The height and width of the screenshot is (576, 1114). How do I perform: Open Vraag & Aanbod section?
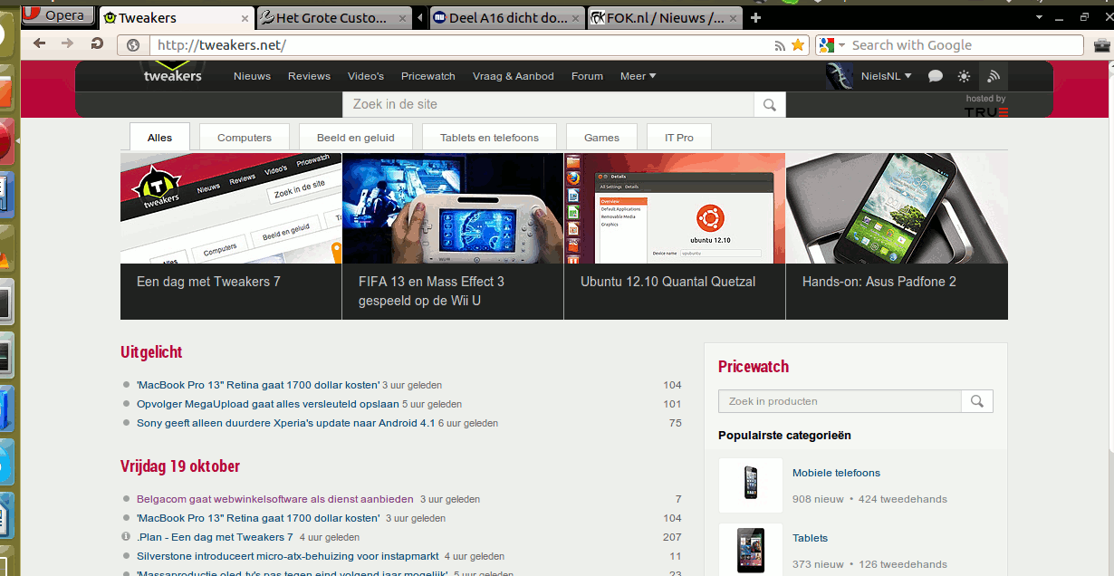coord(514,76)
